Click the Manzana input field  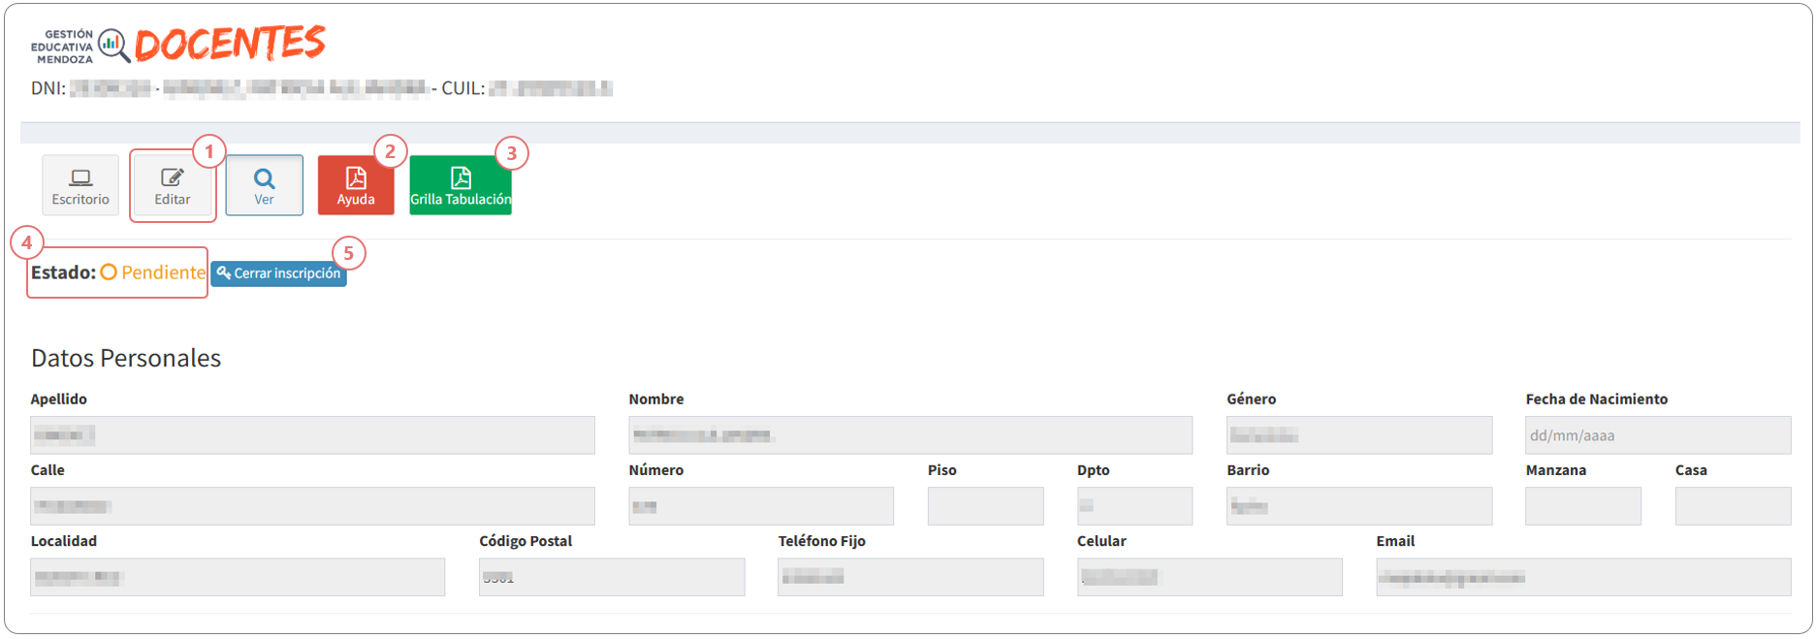click(1583, 506)
